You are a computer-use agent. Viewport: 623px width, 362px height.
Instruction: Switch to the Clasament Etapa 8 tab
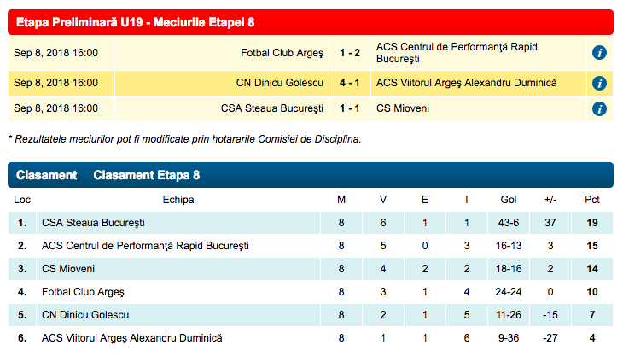(147, 175)
